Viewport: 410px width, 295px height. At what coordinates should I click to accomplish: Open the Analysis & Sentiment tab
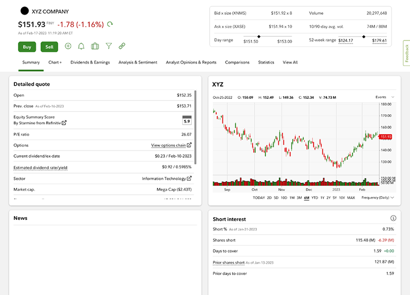tap(137, 62)
